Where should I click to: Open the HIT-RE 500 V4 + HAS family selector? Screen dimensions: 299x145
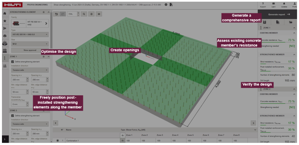point(30,23)
